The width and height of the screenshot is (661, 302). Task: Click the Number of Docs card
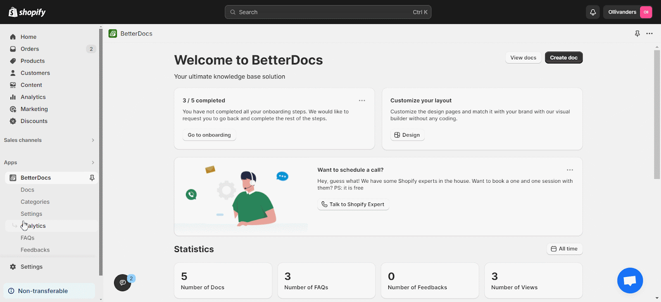click(x=223, y=281)
